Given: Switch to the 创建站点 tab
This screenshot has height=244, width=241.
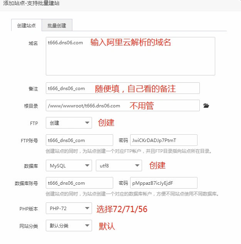Looking at the screenshot, I should coord(27,25).
